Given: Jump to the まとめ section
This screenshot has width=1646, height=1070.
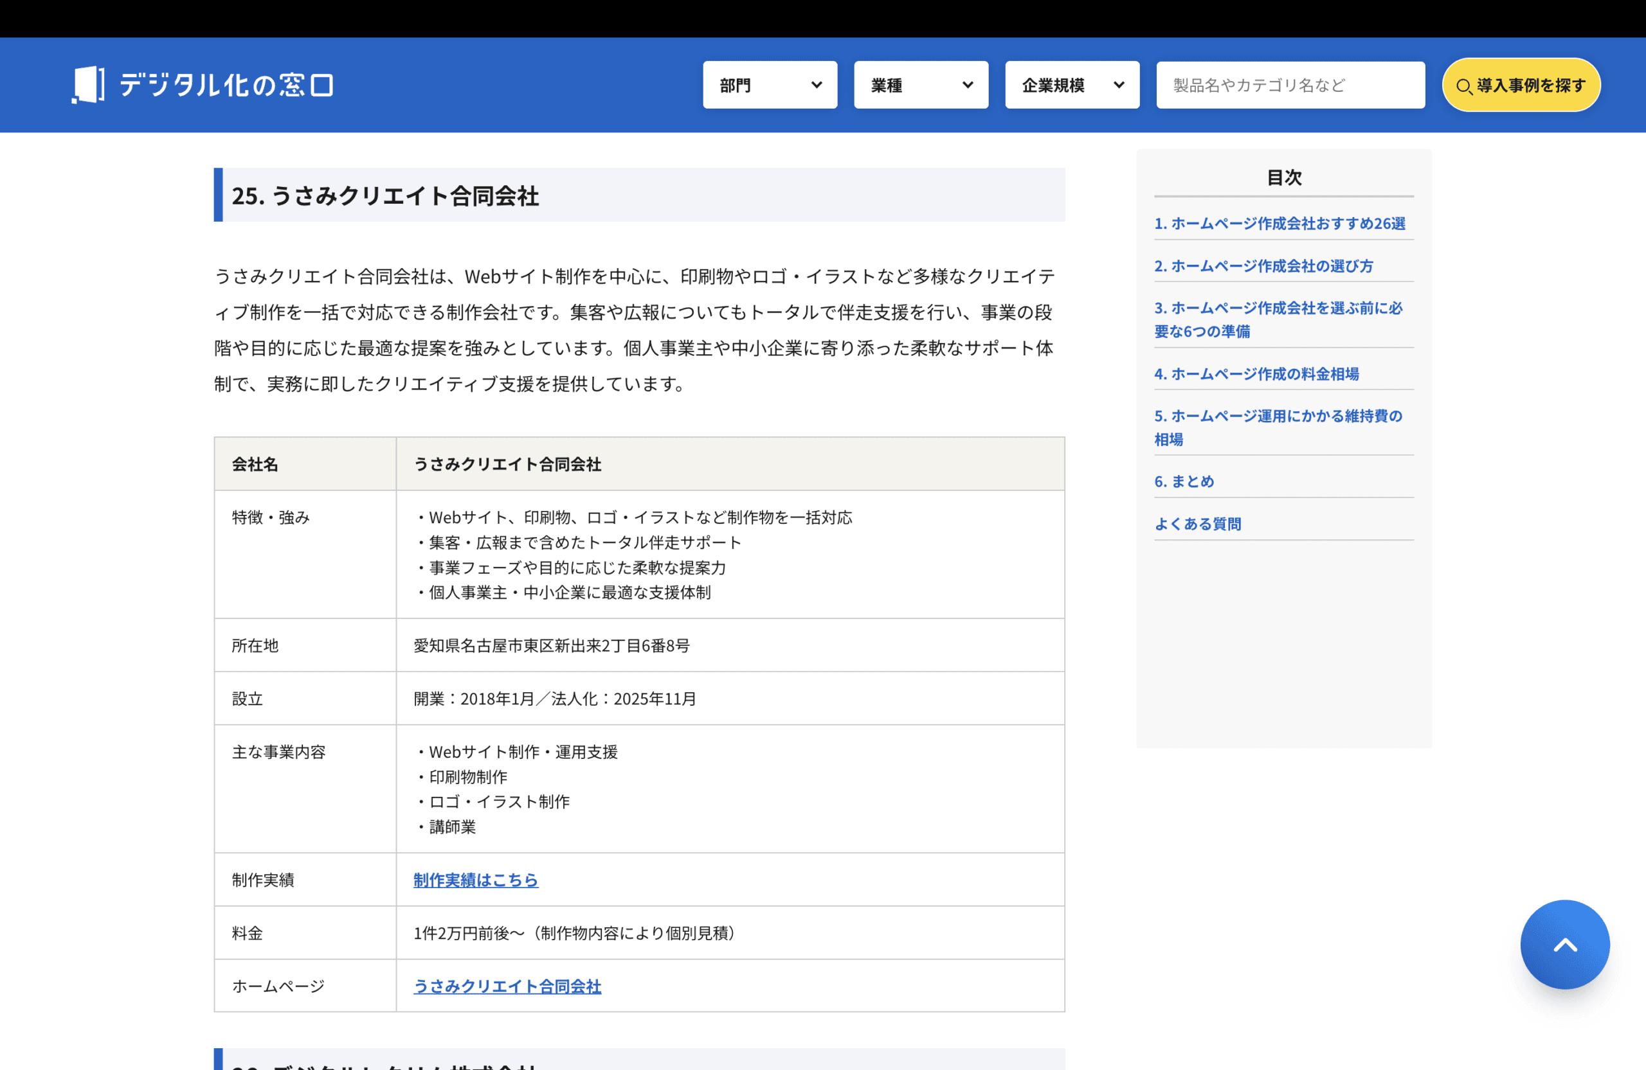Looking at the screenshot, I should coord(1183,481).
